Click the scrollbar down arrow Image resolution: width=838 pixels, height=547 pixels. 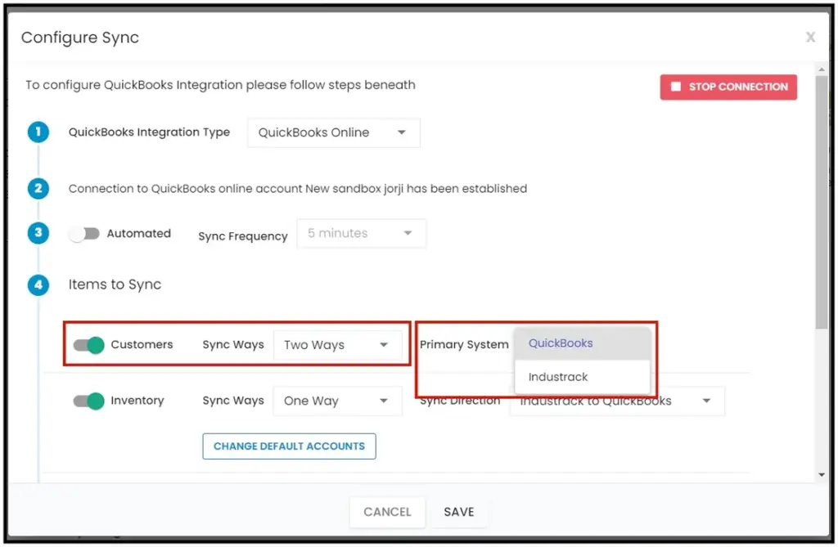coord(822,475)
